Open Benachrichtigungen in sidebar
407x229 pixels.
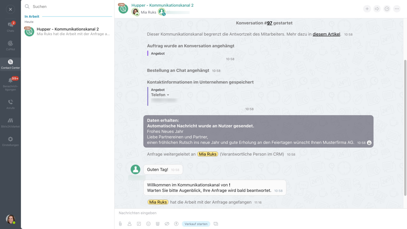10,83
